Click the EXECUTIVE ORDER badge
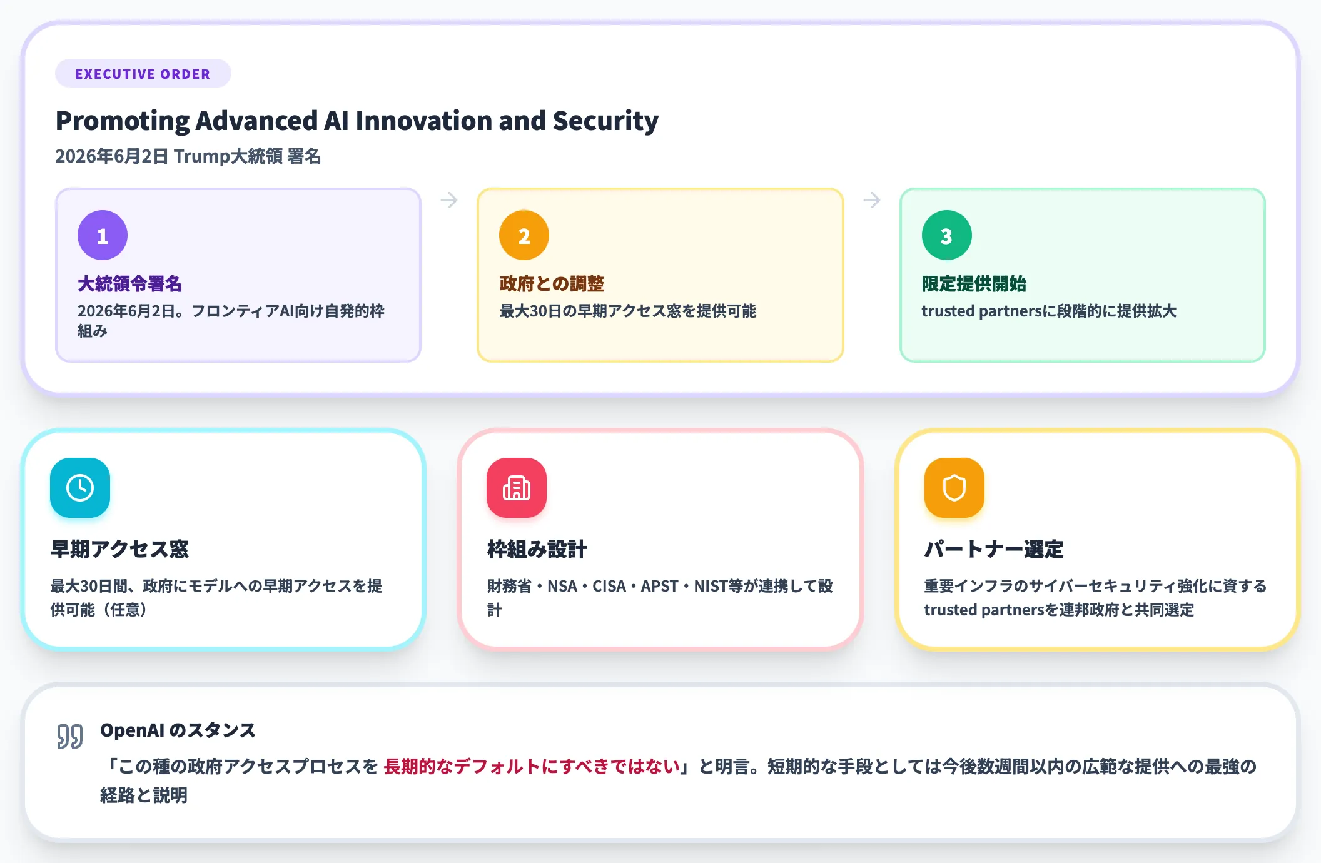This screenshot has width=1321, height=863. 143,74
